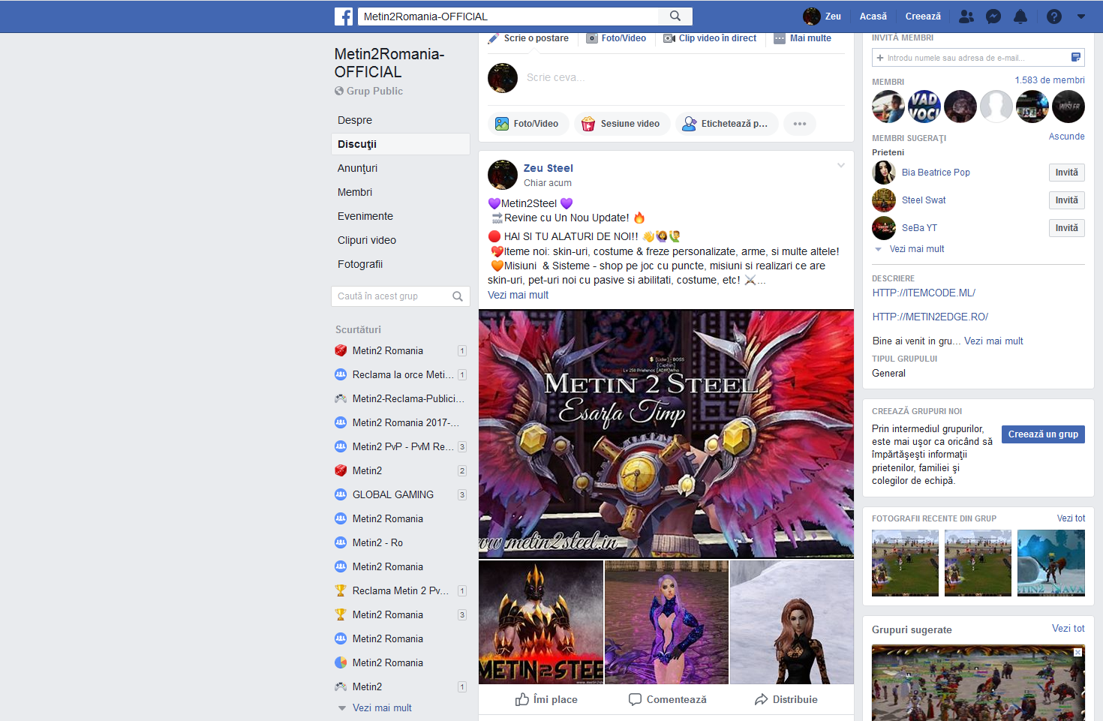Open notifications bell icon
The image size is (1103, 721).
pos(1020,17)
